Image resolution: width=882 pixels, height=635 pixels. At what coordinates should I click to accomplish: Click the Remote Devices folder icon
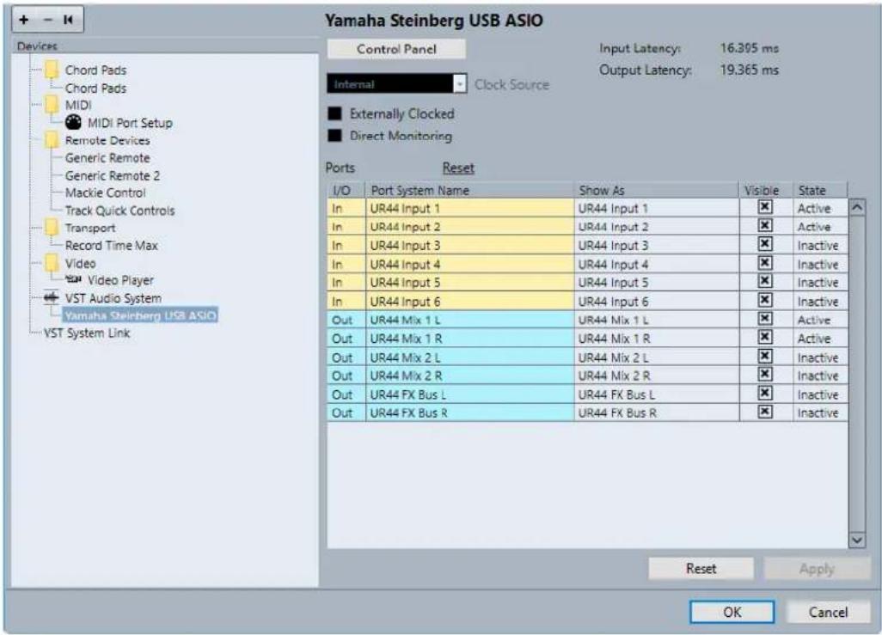coord(52,139)
